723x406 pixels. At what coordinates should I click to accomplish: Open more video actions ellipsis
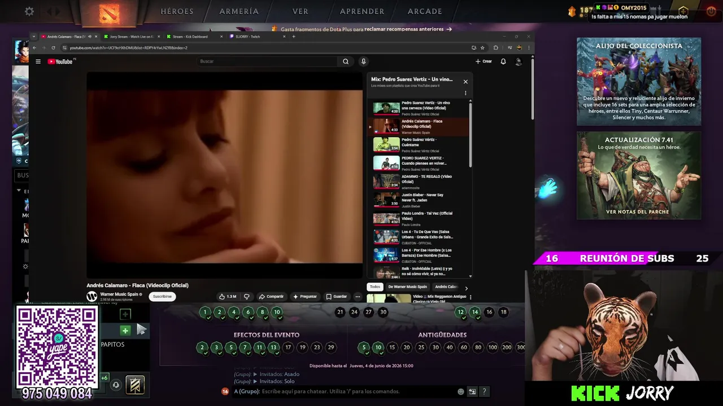[x=358, y=296]
